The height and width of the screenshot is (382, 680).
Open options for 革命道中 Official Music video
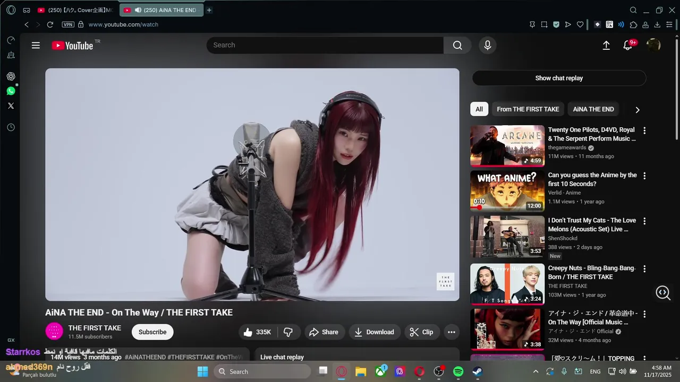coord(644,314)
